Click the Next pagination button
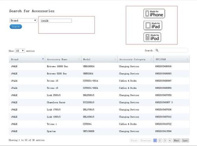This screenshot has width=197, height=146. (177, 140)
